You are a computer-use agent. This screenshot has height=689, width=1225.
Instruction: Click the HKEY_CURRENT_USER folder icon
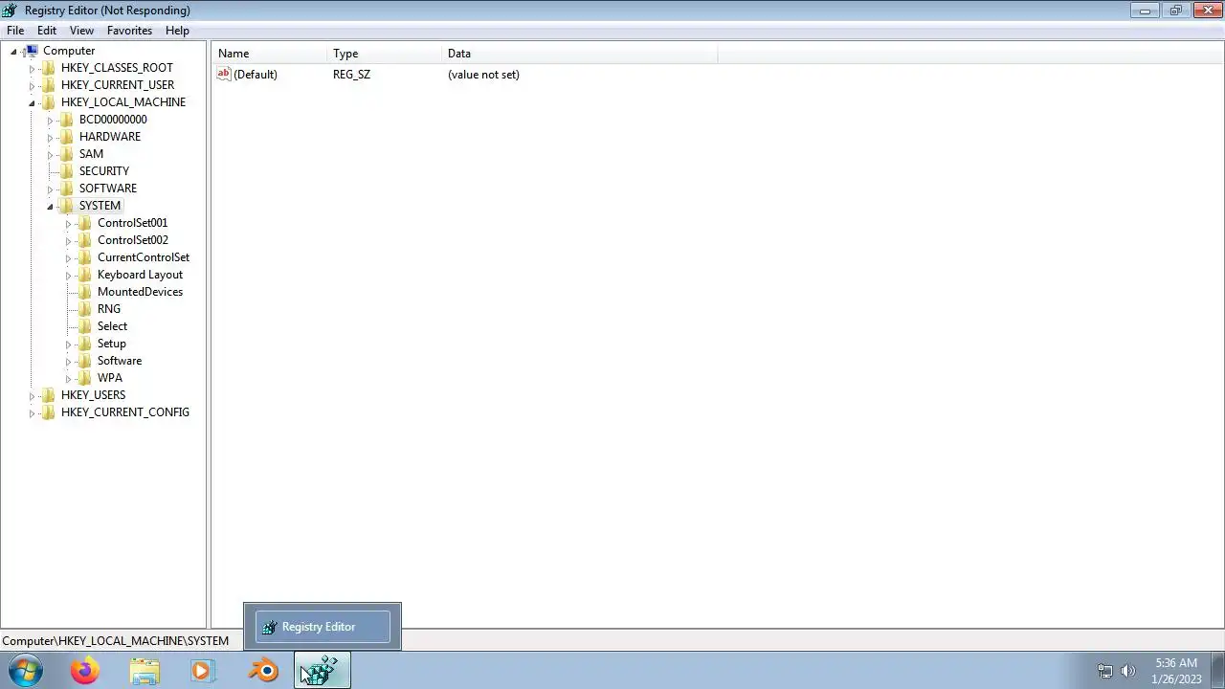point(49,85)
